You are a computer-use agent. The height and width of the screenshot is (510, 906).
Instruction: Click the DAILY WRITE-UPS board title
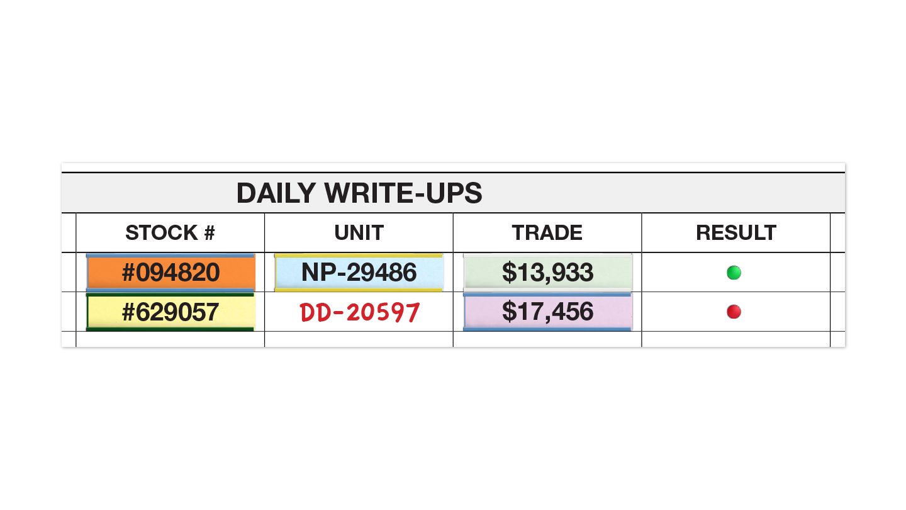[x=359, y=193]
